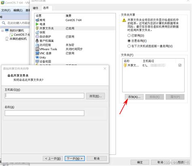Select the Unity icon in settings list

pyautogui.click(x=37, y=57)
